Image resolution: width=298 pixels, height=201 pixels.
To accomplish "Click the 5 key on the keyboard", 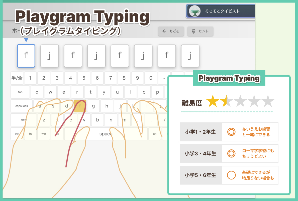I will point(84,78).
